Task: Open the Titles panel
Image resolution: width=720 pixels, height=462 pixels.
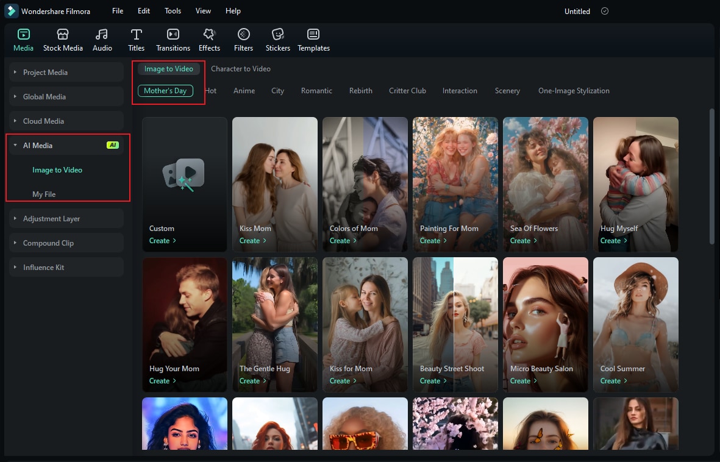Action: point(136,40)
